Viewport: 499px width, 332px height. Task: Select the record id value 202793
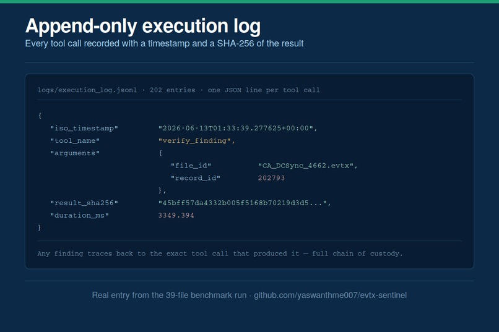[271, 178]
